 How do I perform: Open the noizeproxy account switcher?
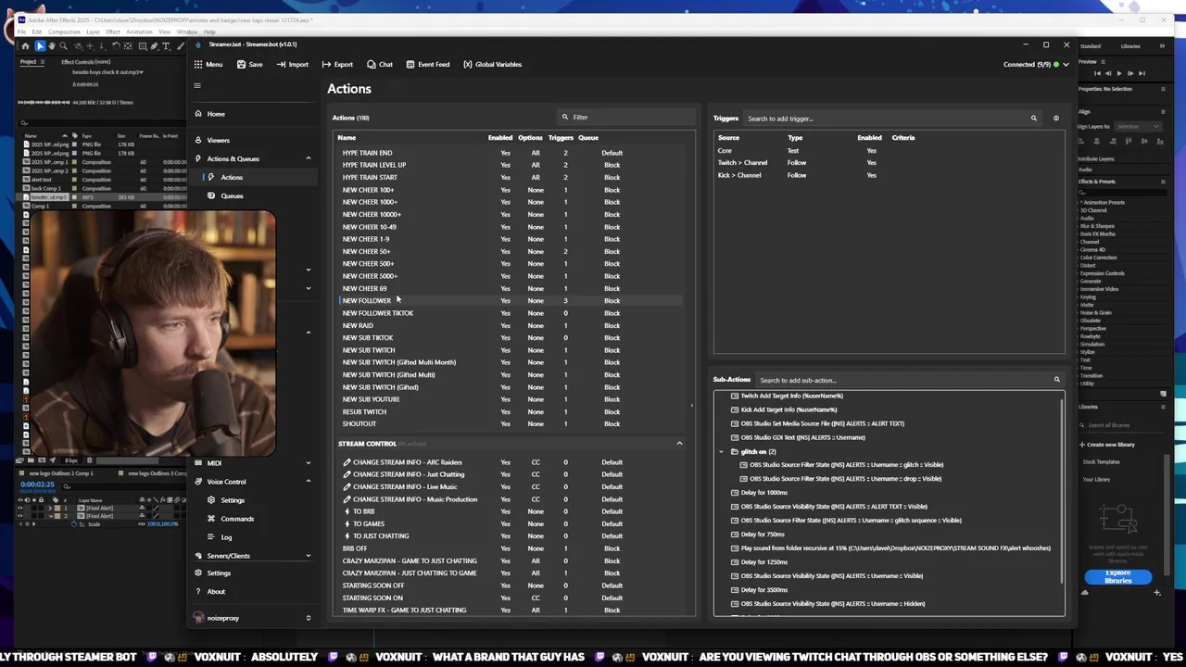pos(309,618)
